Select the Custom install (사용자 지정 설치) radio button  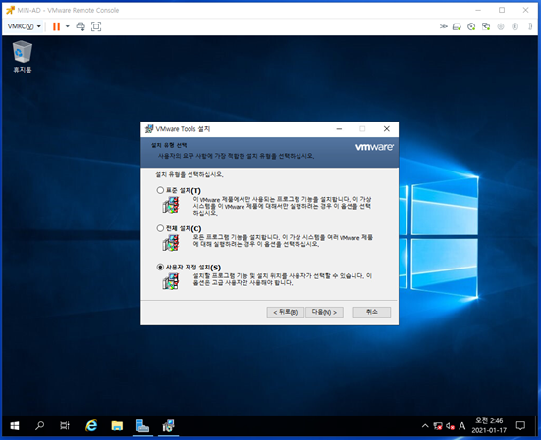[160, 267]
